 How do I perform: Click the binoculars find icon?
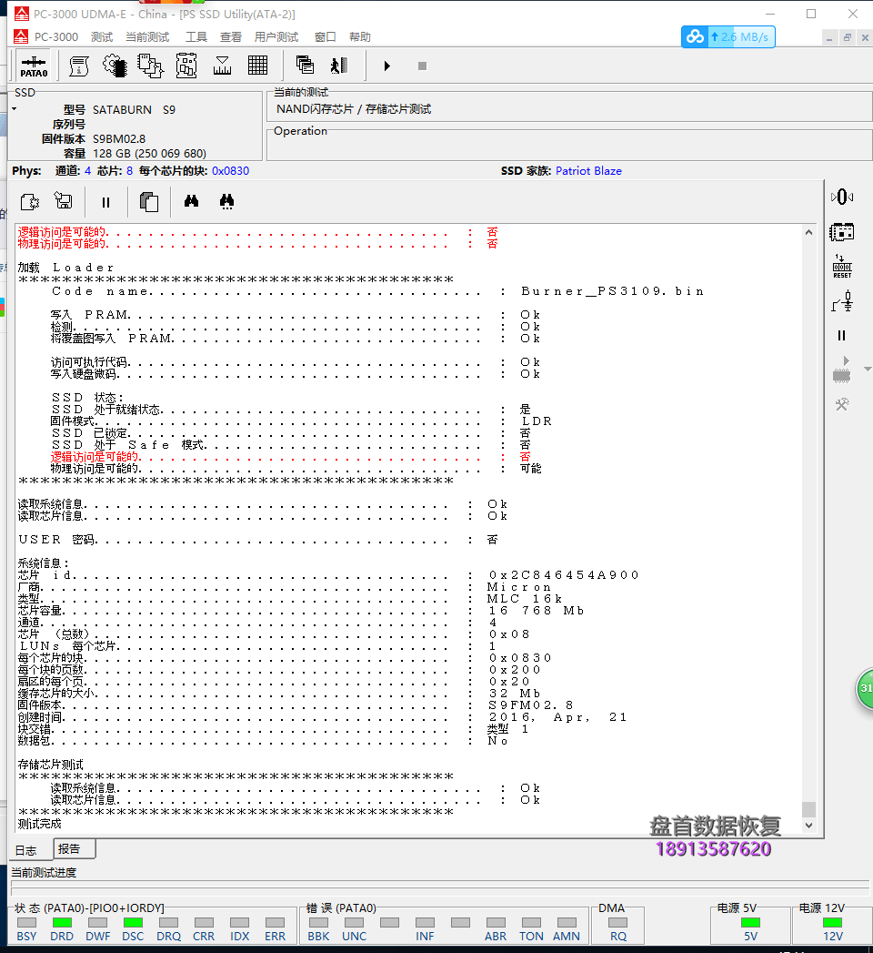(191, 201)
